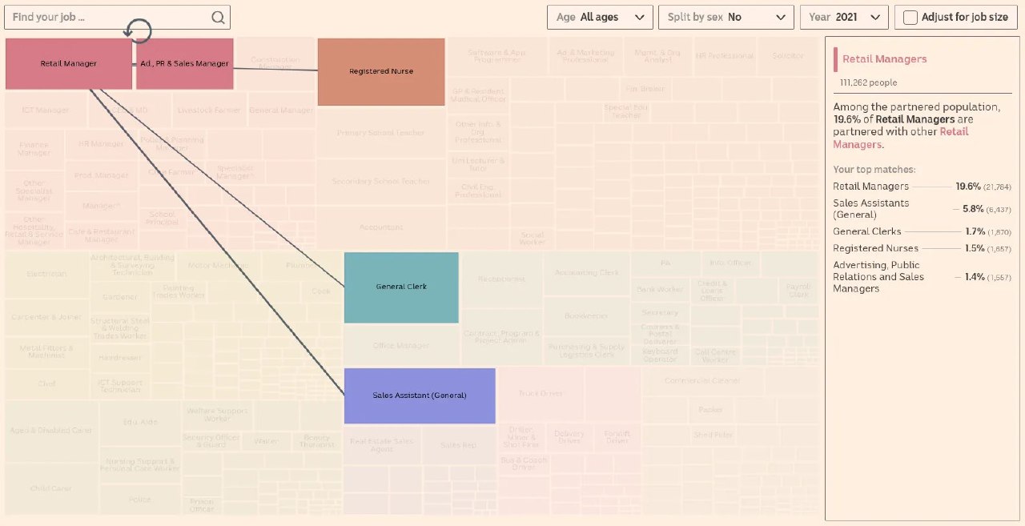The height and width of the screenshot is (526, 1025).
Task: Select Ad, PR & Sales Manager tile
Action: tap(184, 64)
